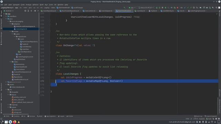Select AppDatabase in project tree
Viewport: 221px width, 124px height.
tap(21, 59)
